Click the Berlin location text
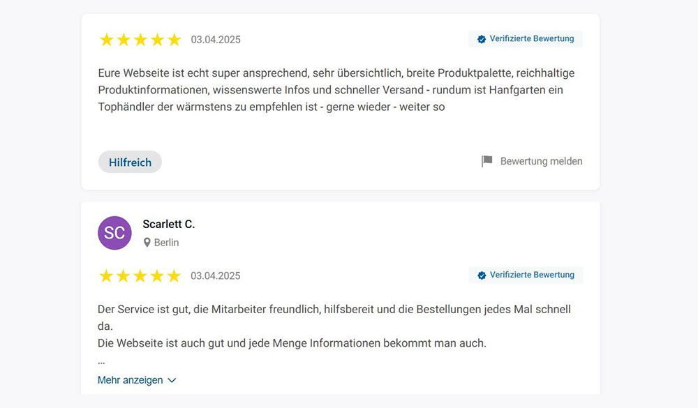This screenshot has width=698, height=408. [165, 242]
